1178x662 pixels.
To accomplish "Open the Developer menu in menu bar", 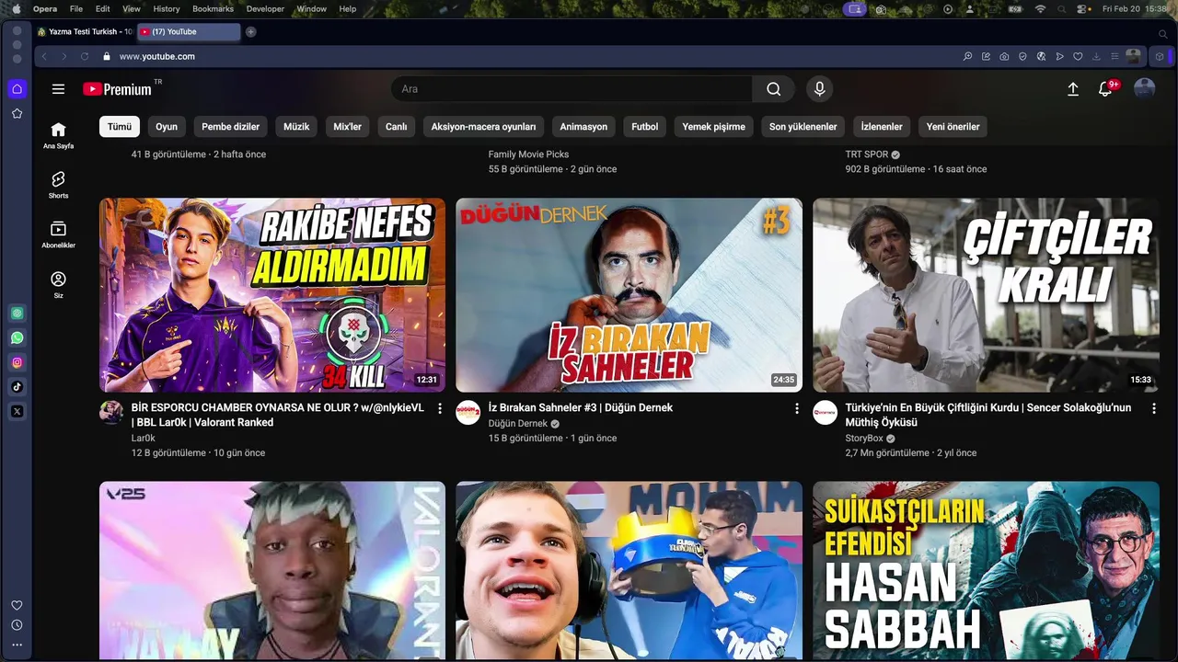I will (x=265, y=8).
